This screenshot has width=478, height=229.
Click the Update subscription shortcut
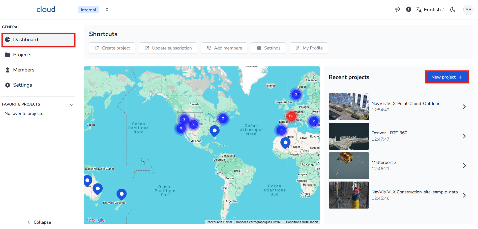tap(168, 48)
